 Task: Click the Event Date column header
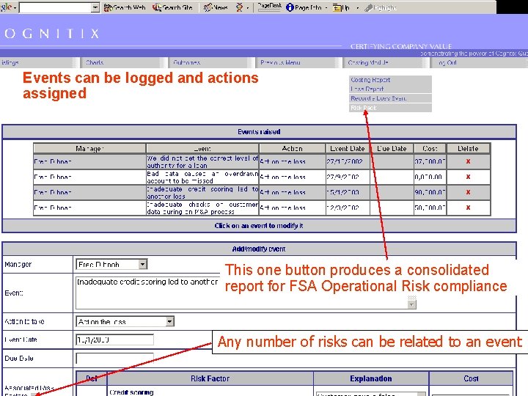(x=348, y=148)
